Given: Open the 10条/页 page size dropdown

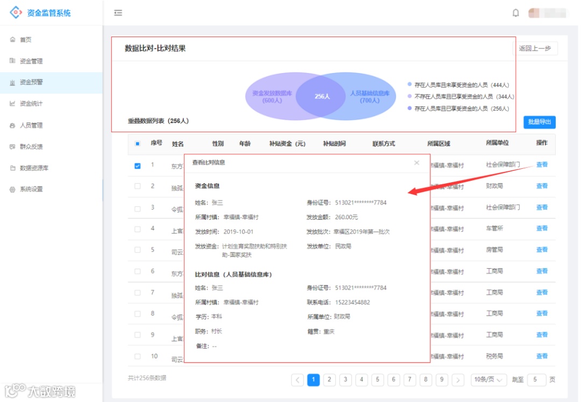Looking at the screenshot, I should [488, 380].
